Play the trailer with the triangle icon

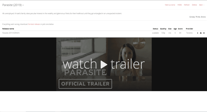click(x=104, y=64)
